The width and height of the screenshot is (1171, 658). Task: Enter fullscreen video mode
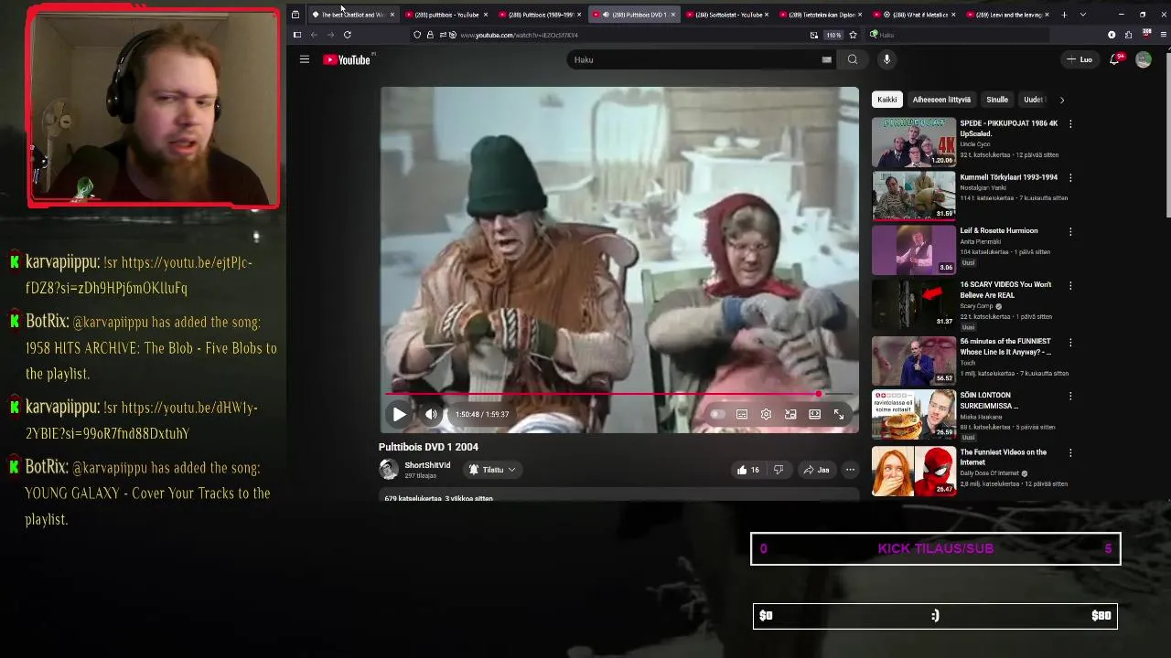839,414
